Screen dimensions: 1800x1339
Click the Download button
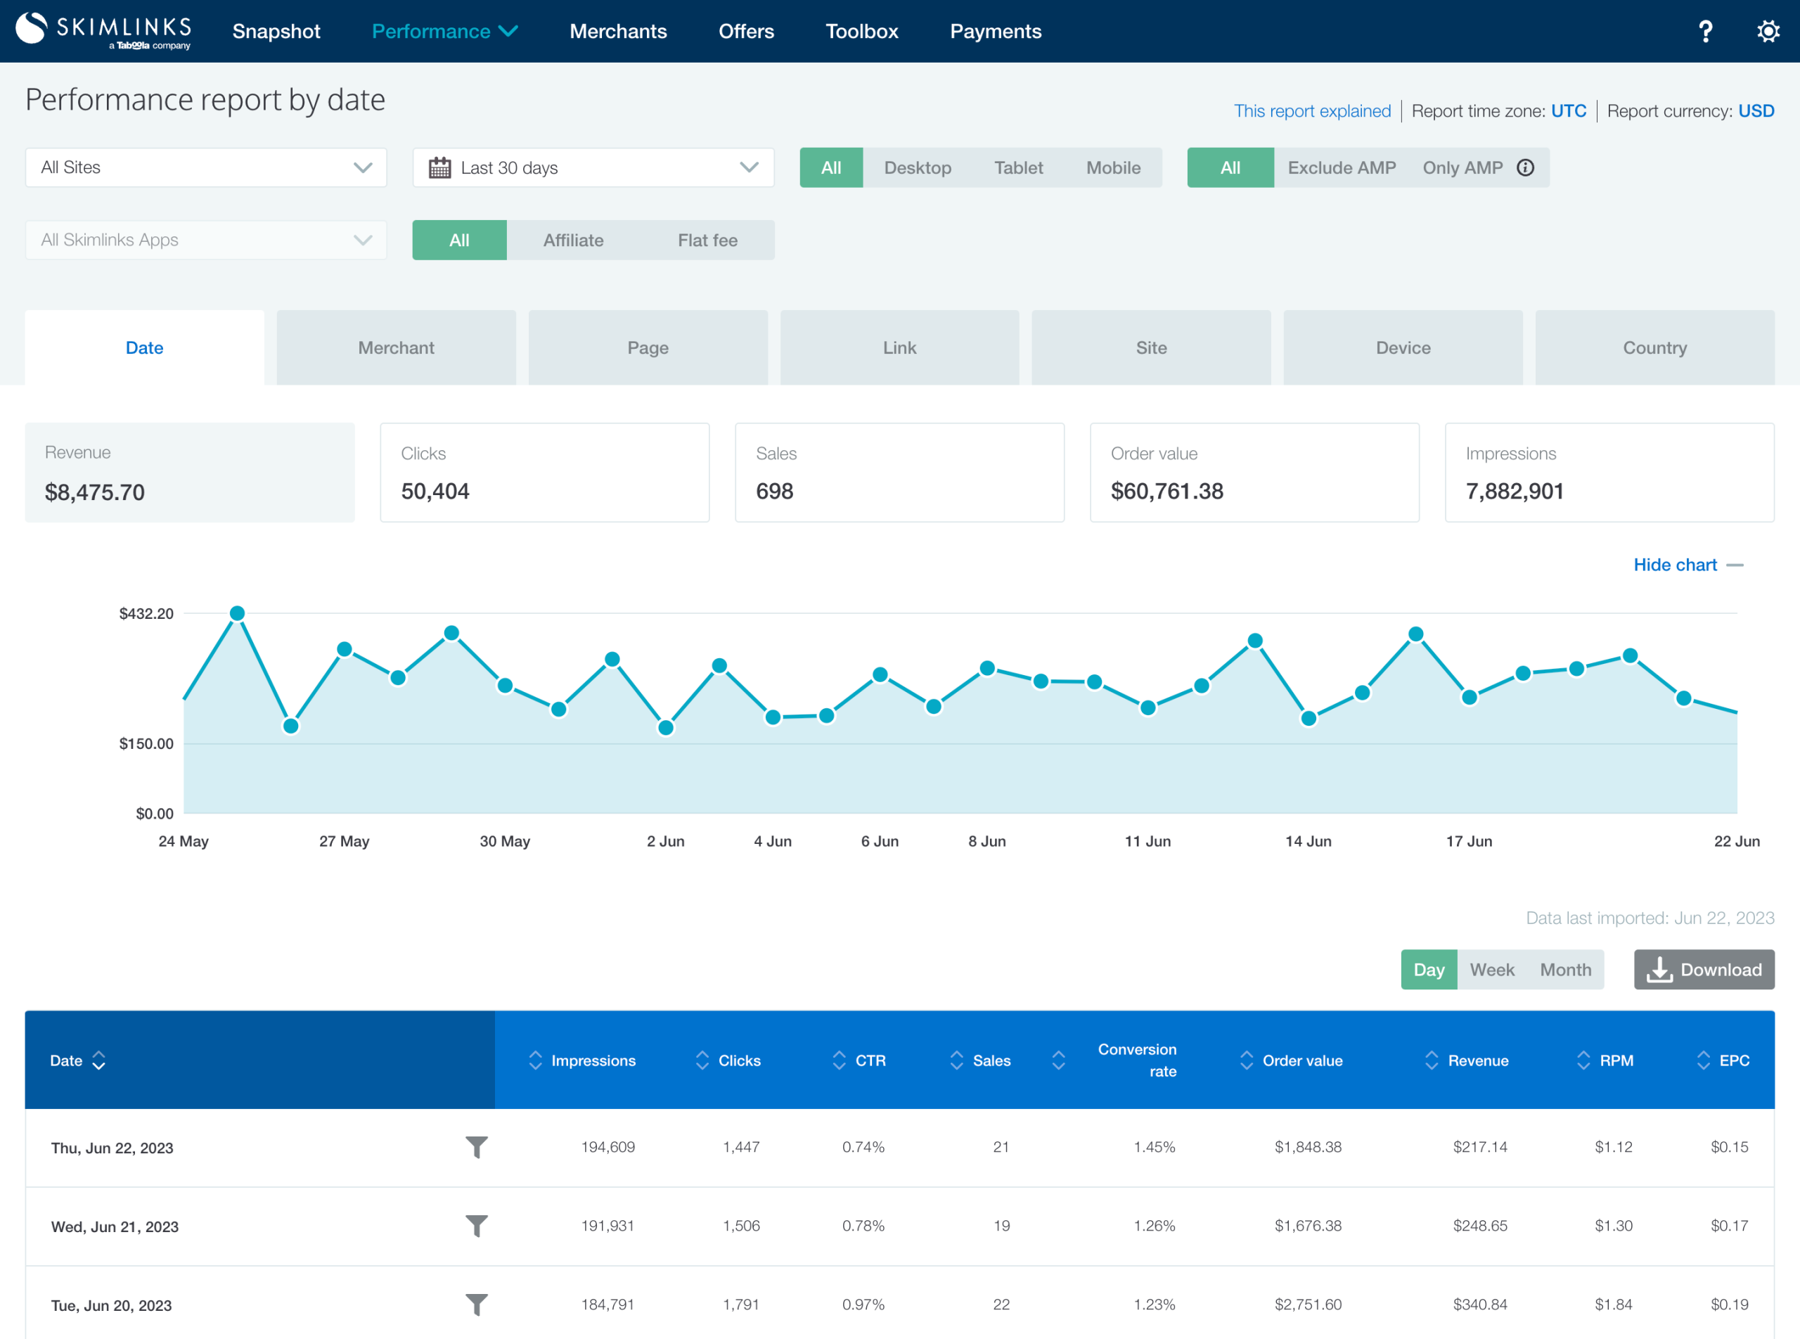(x=1704, y=969)
